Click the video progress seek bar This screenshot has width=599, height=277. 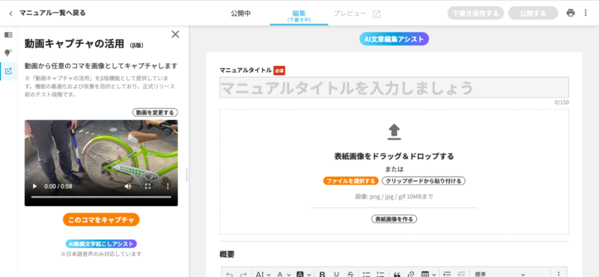[x=101, y=197]
